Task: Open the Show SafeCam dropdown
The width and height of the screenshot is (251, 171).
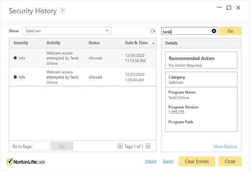Action: pyautogui.click(x=107, y=31)
